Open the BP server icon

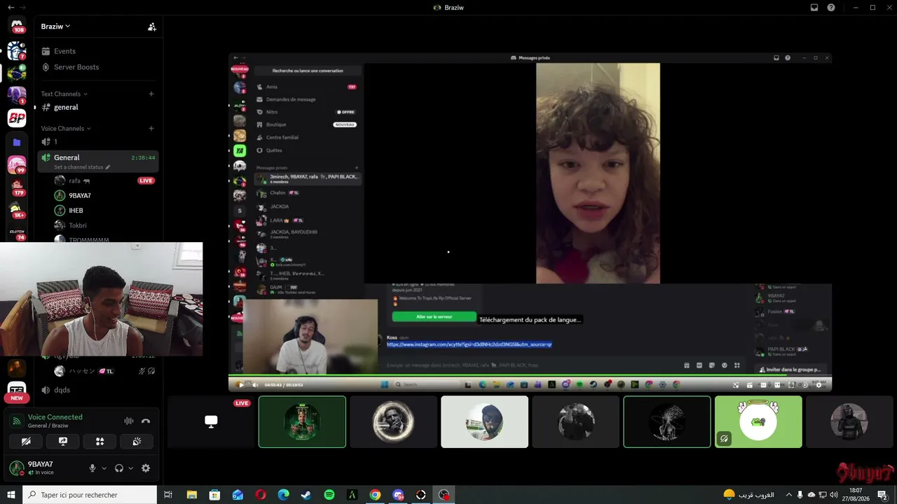point(17,118)
